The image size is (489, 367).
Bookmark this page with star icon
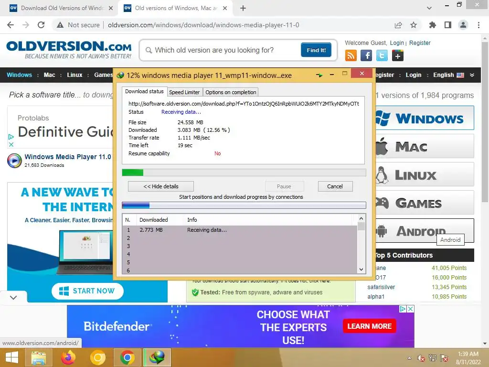[414, 25]
